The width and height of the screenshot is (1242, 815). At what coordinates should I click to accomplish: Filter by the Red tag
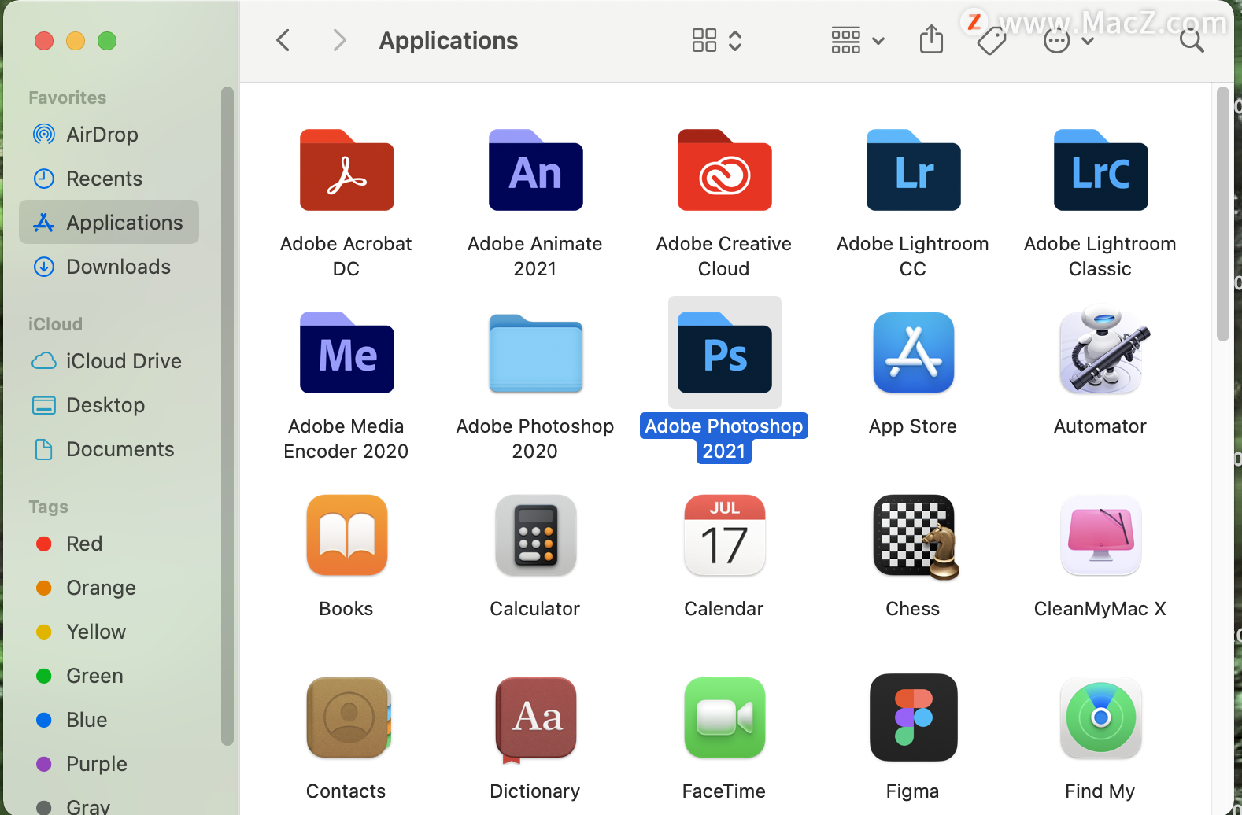(109, 544)
